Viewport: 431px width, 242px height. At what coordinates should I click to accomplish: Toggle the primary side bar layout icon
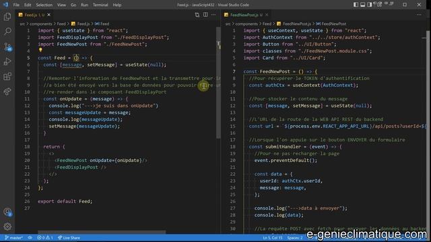tap(356, 5)
